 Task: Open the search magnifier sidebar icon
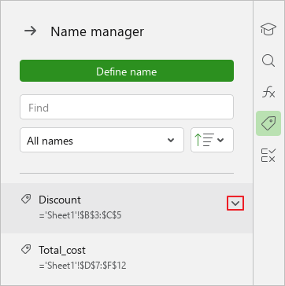click(268, 60)
